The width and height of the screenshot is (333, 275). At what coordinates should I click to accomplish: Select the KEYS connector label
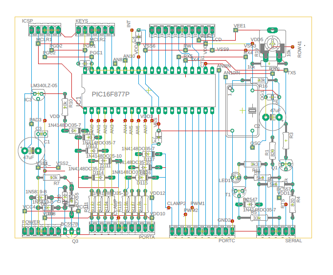[x=82, y=21]
